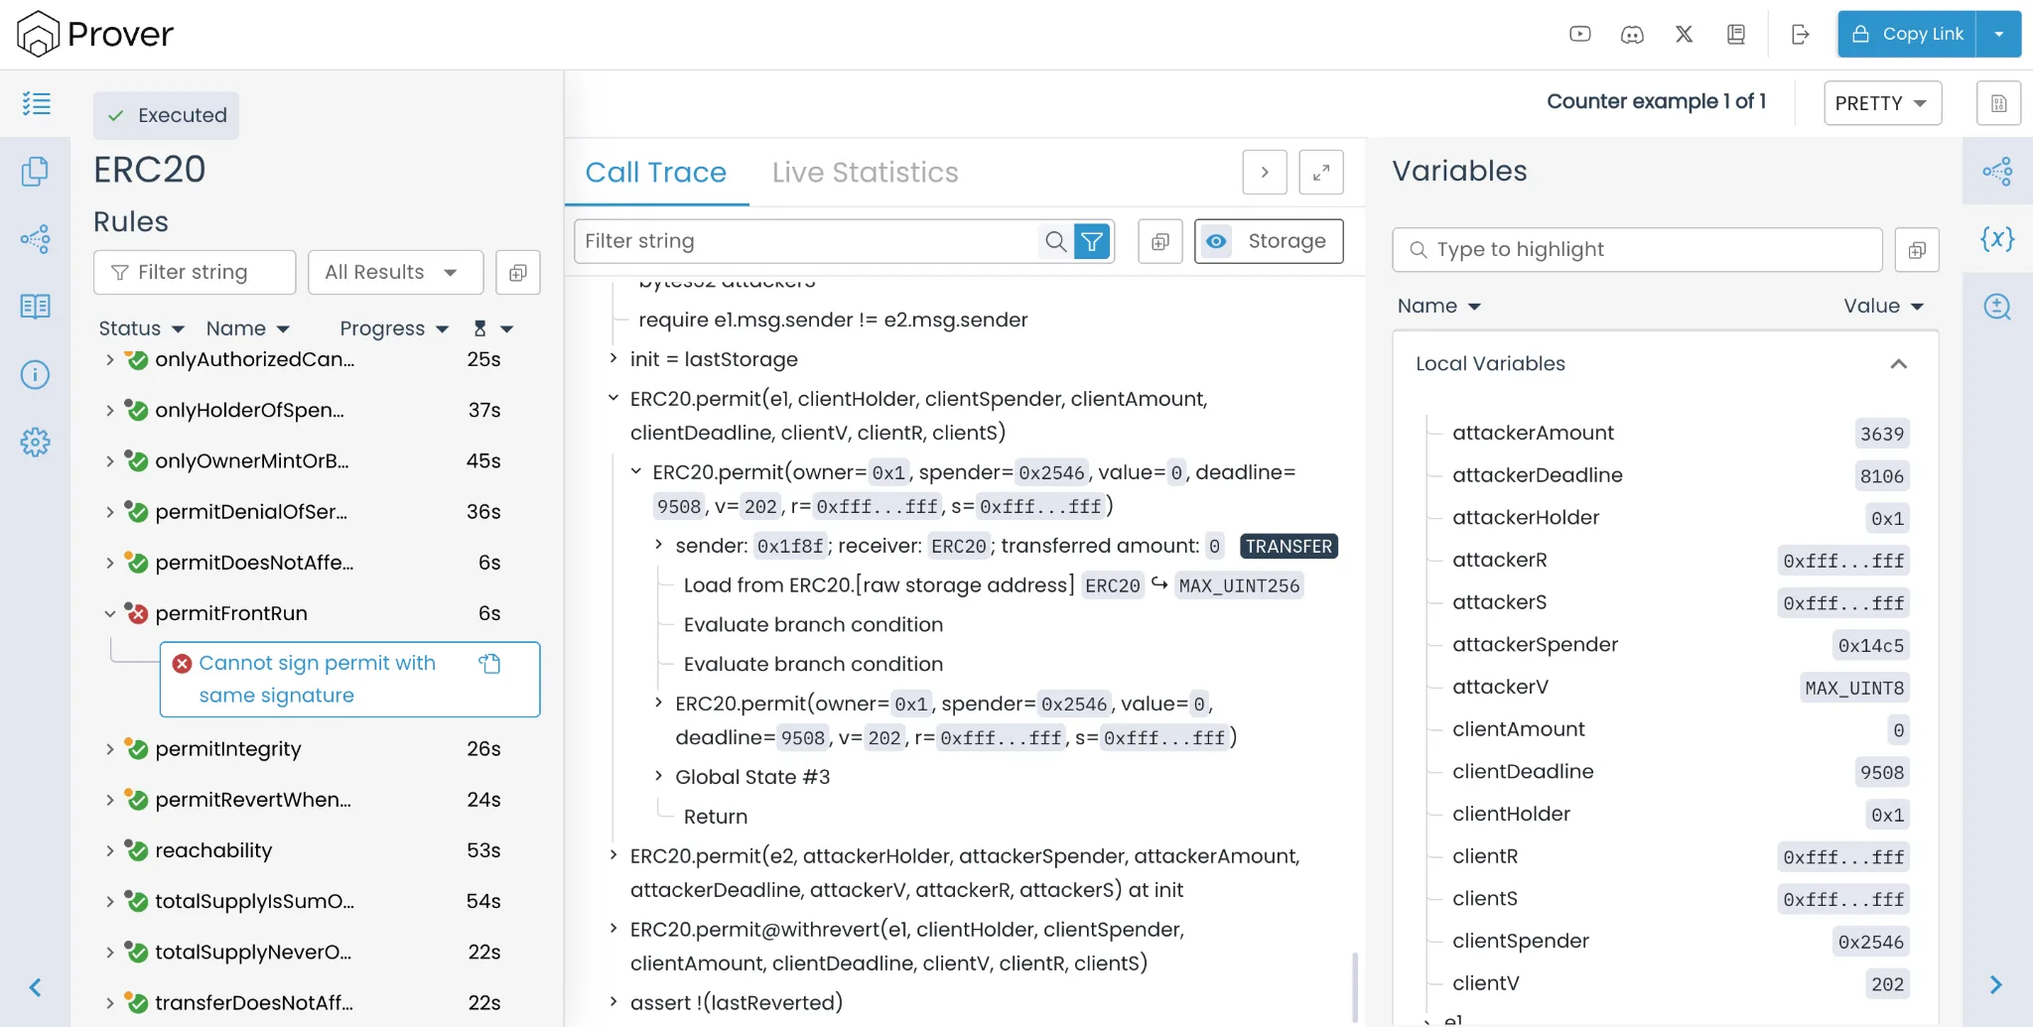Screen dimensions: 2033x1027
Task: Switch to the Live Statistics tab
Action: pos(865,173)
